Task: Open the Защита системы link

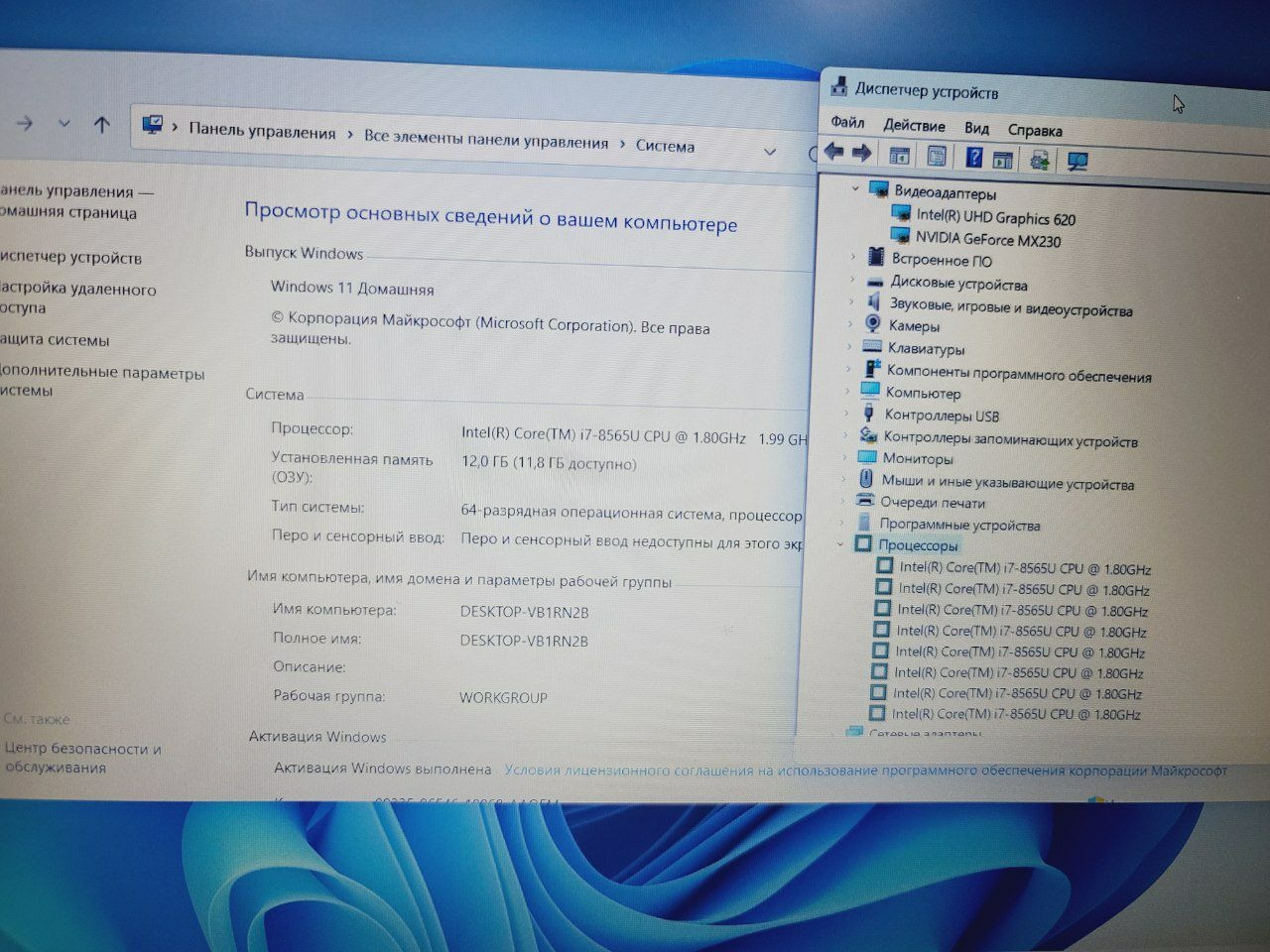Action: coord(56,339)
